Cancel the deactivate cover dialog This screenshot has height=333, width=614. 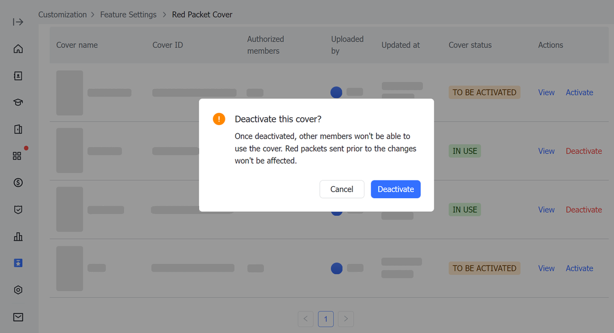click(x=342, y=189)
